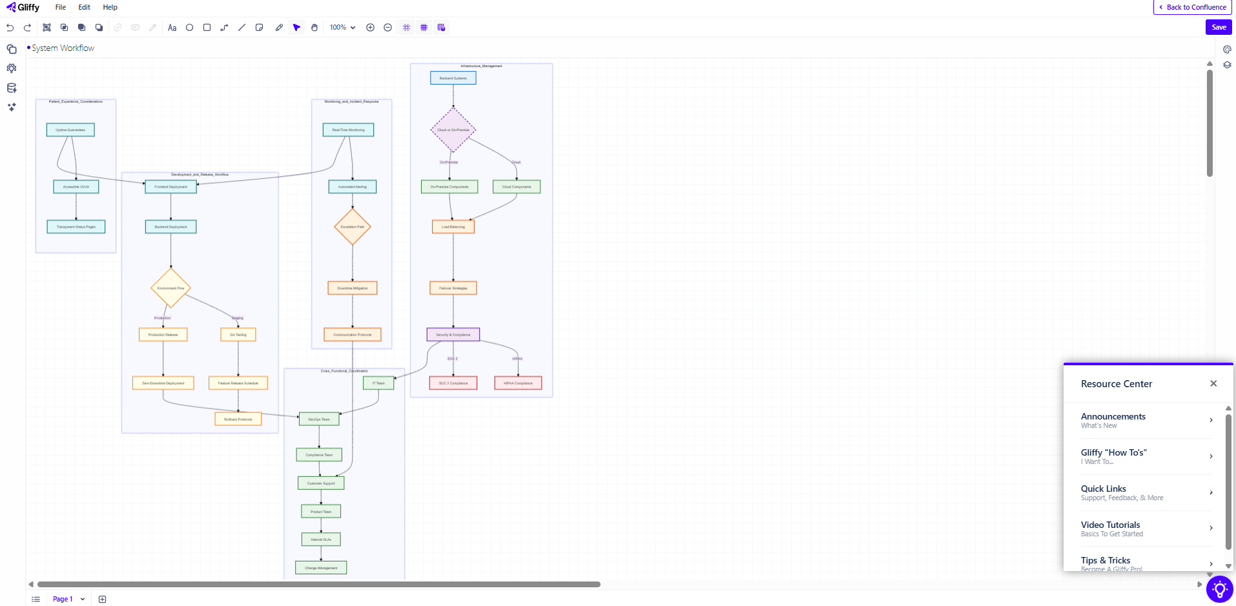The width and height of the screenshot is (1236, 606).
Task: Send selection to back icon
Action: click(x=99, y=28)
